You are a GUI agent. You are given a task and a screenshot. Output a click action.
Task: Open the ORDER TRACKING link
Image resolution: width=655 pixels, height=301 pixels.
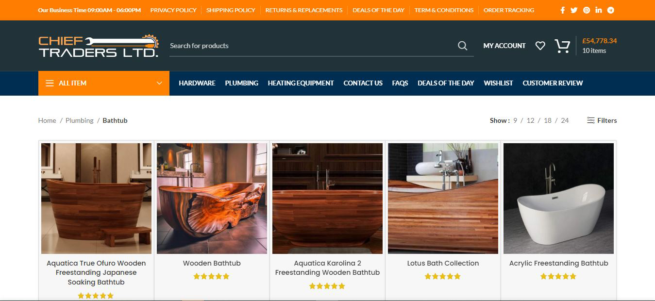509,10
